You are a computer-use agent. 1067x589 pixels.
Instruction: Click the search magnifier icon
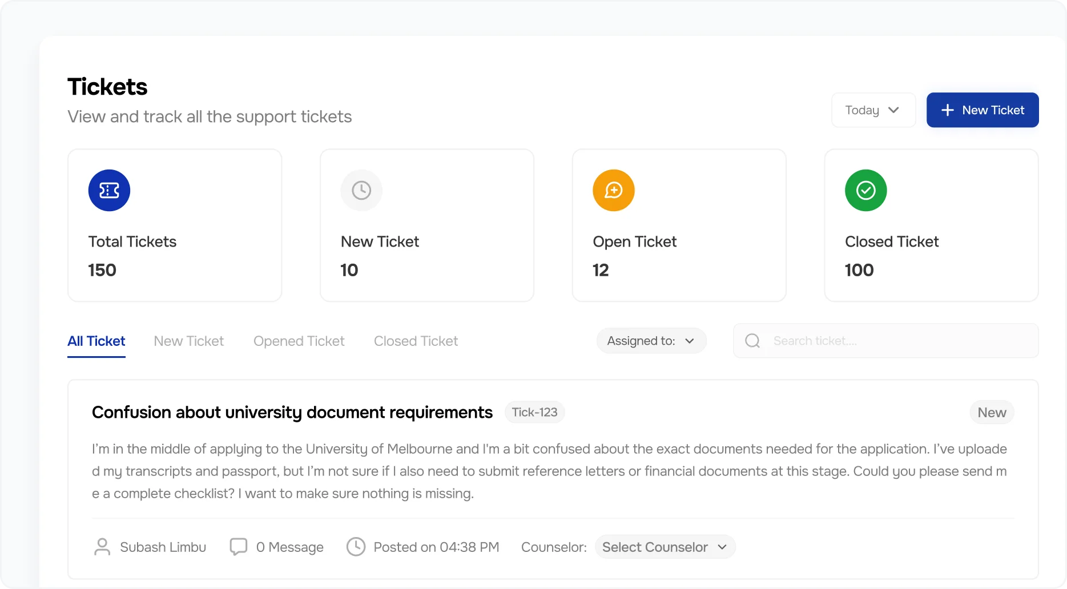(752, 340)
